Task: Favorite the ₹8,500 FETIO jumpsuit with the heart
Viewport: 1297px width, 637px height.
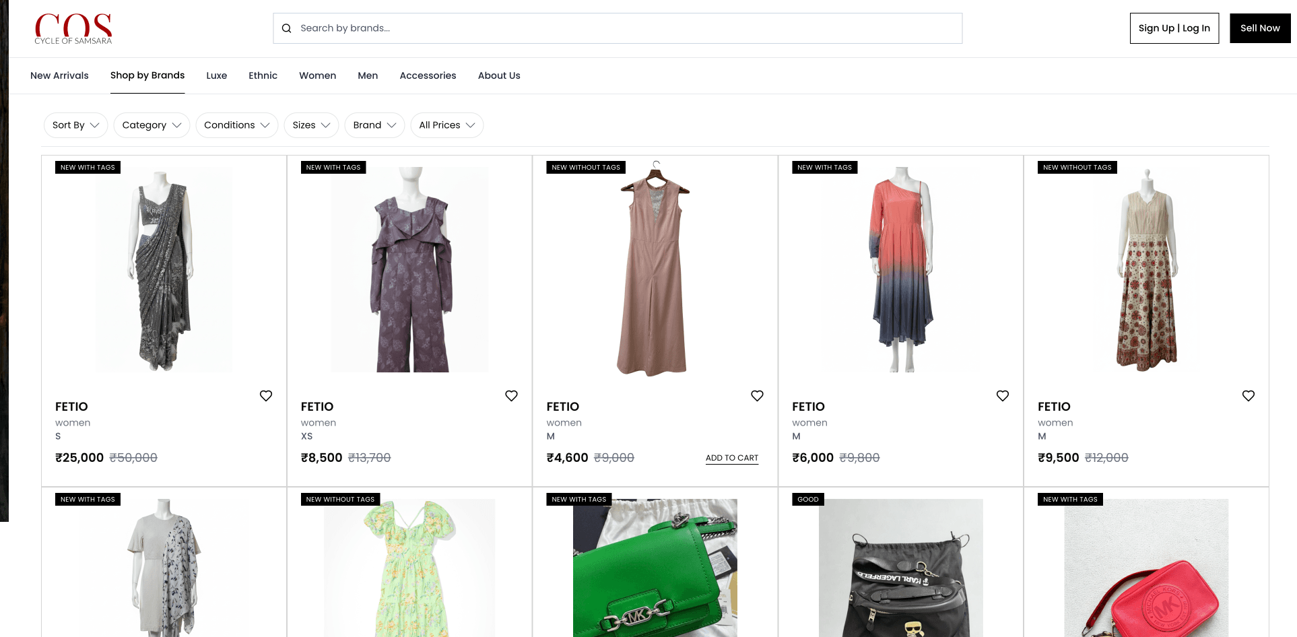Action: [512, 396]
